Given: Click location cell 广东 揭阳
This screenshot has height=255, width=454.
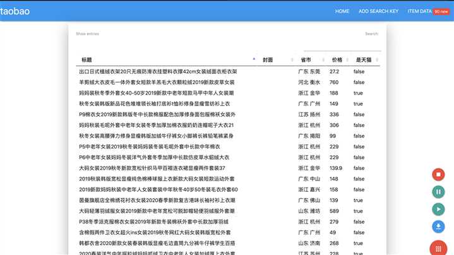Looking at the screenshot, I should pos(309,136).
